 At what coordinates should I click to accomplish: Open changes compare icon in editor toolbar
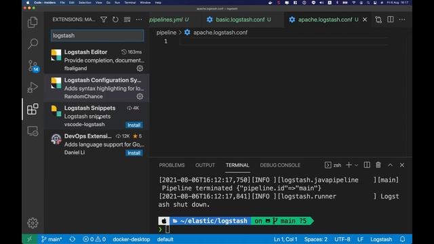click(x=378, y=20)
